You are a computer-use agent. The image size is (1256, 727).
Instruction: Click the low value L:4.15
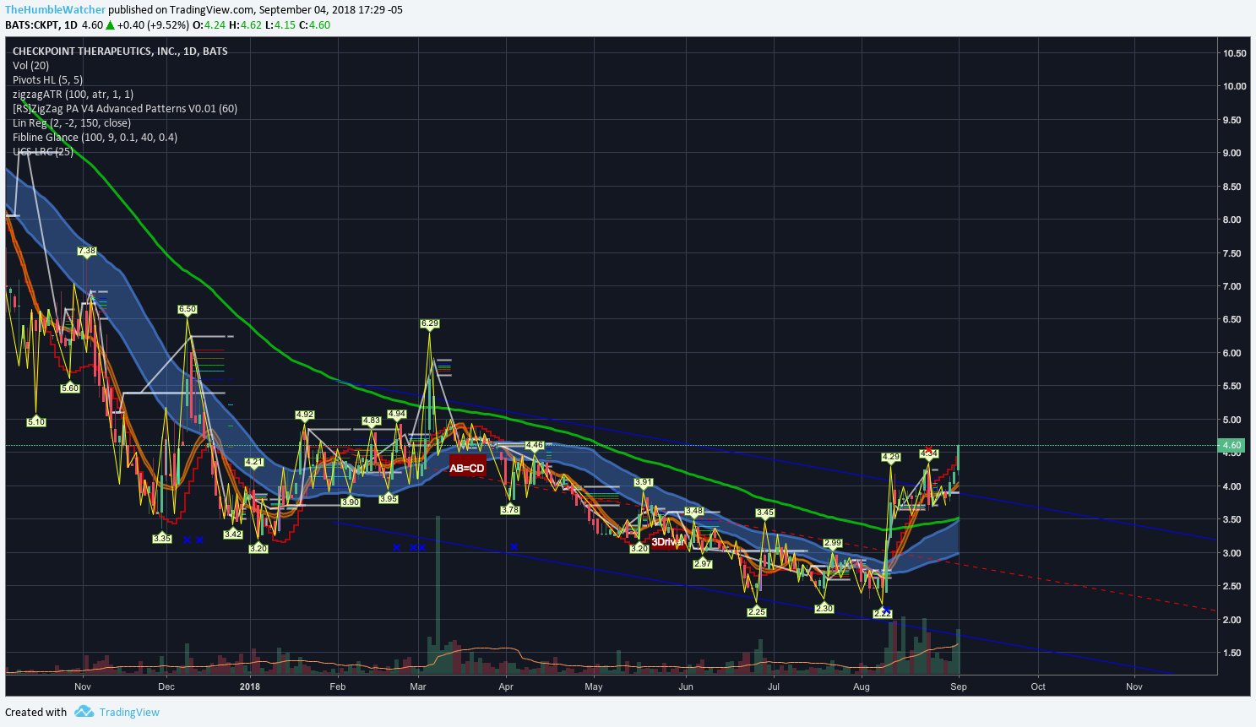(x=280, y=24)
